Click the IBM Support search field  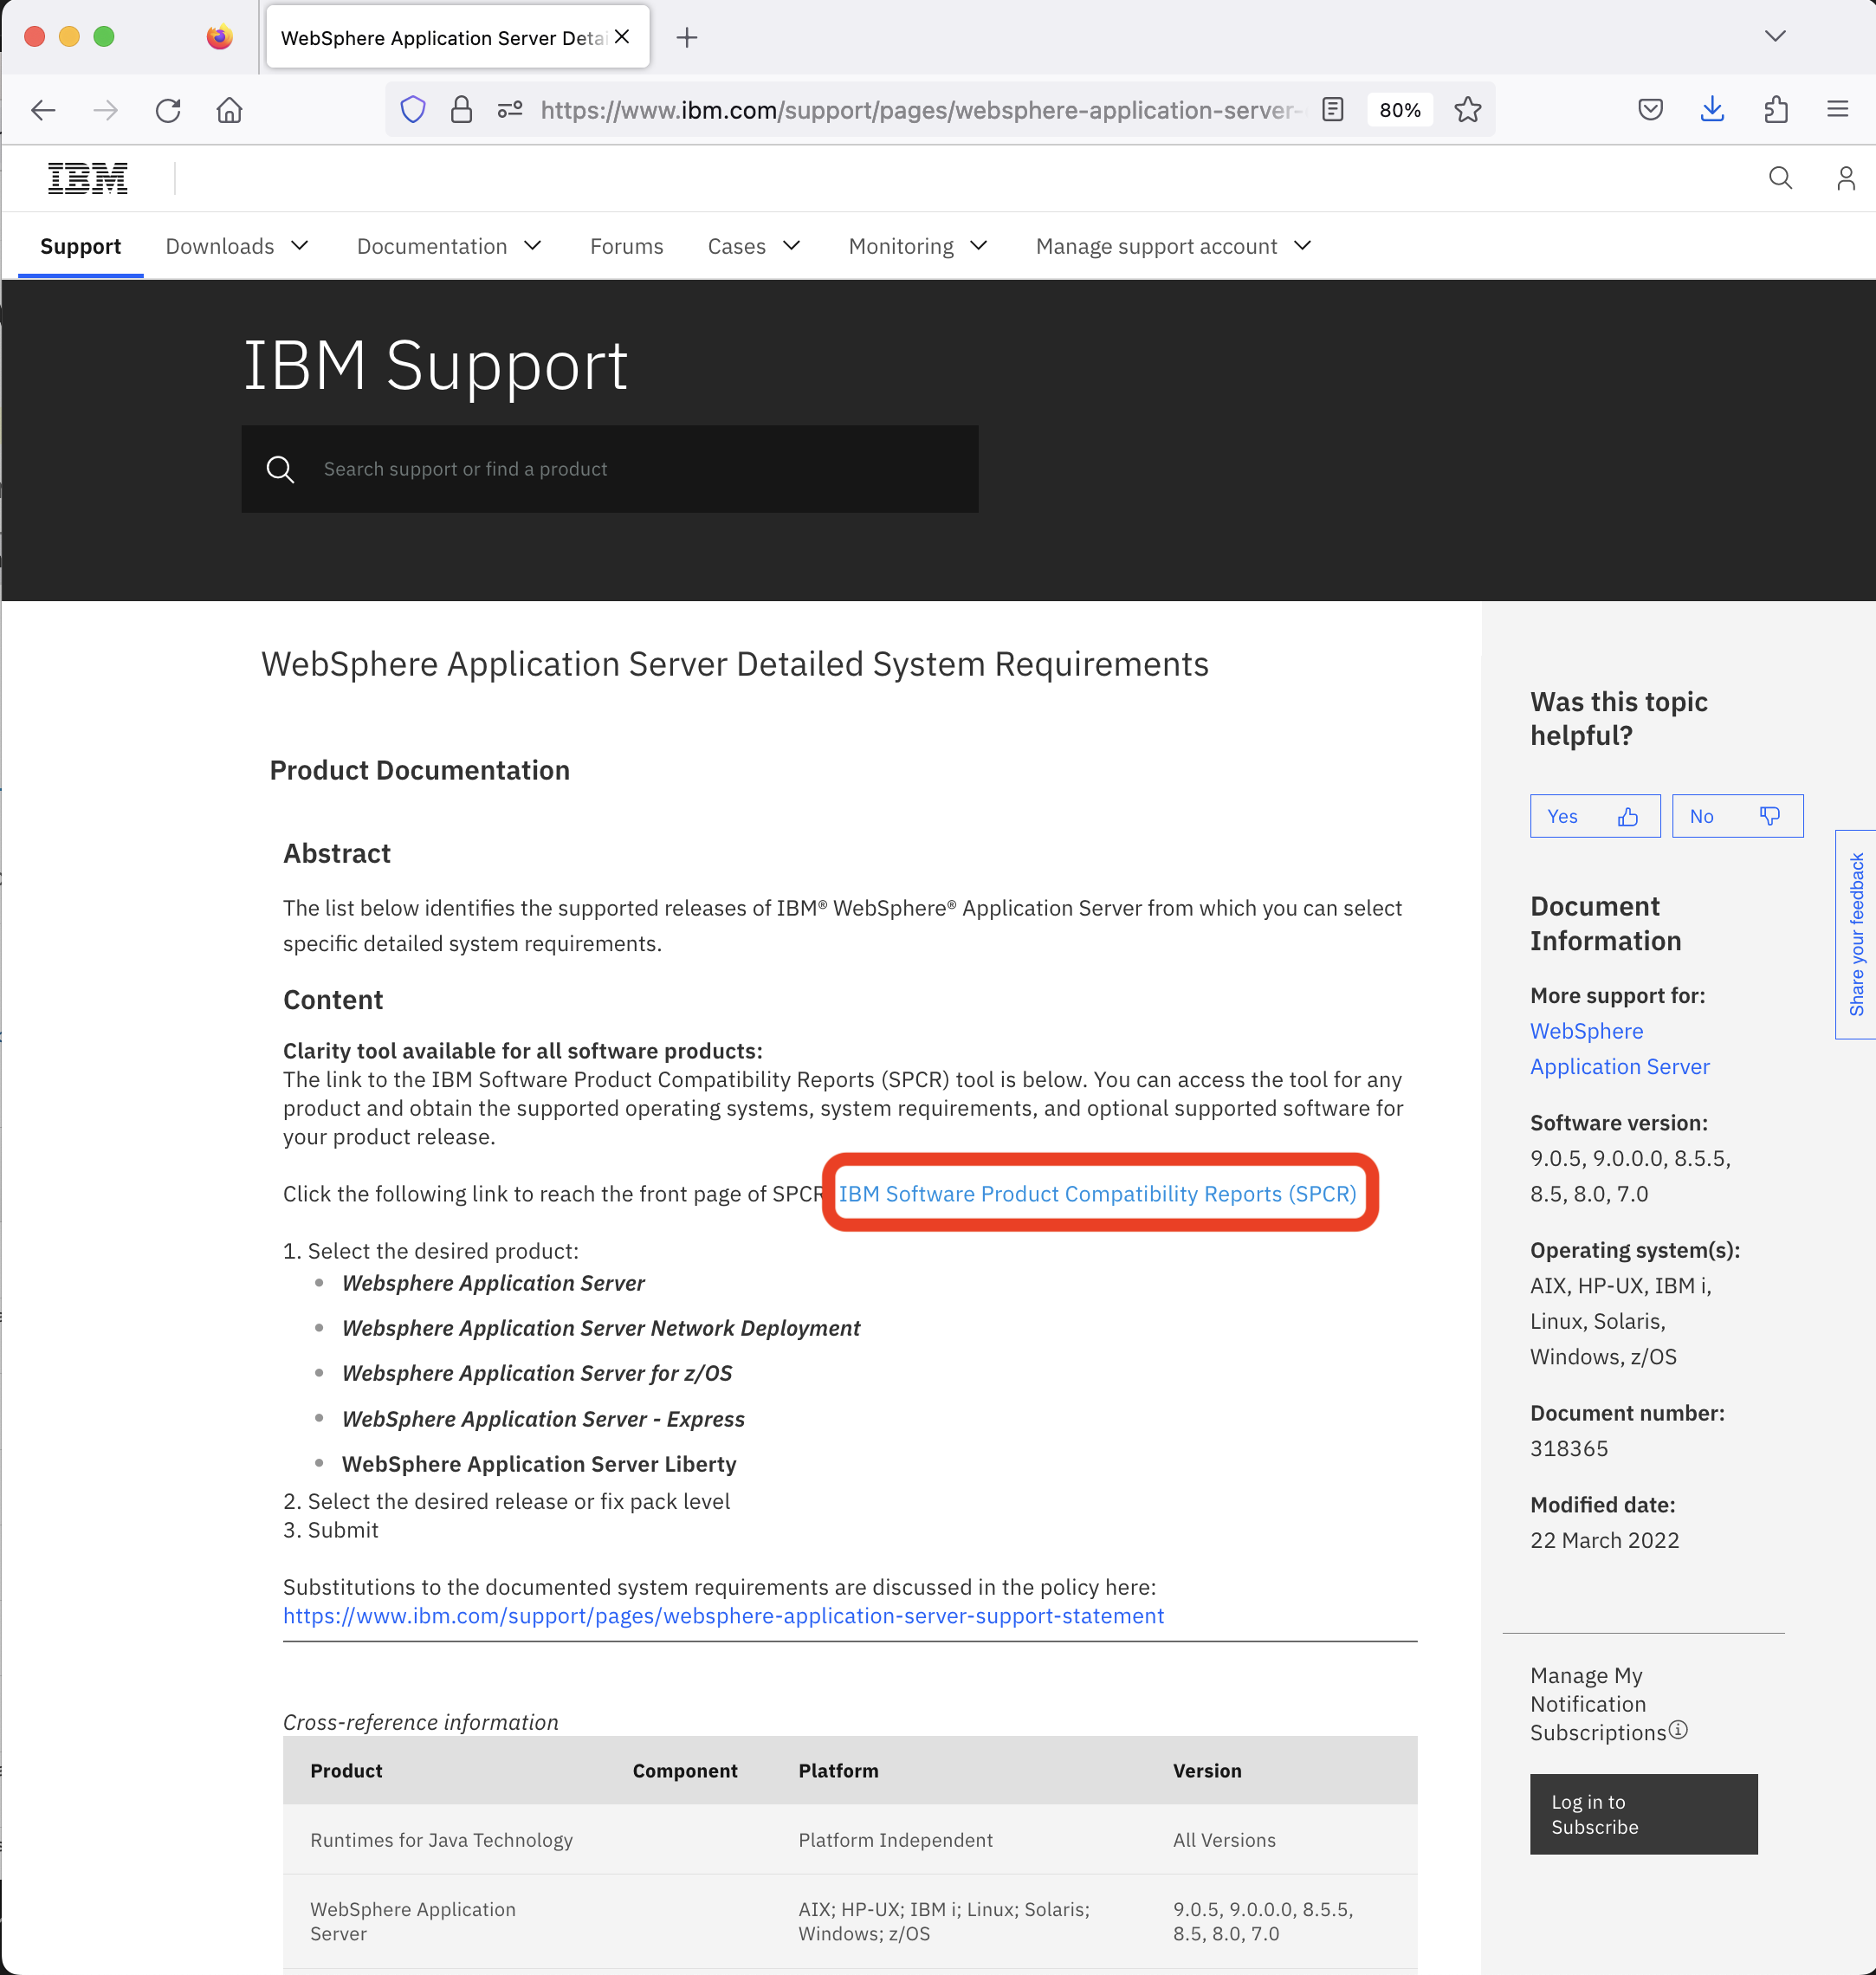(610, 468)
